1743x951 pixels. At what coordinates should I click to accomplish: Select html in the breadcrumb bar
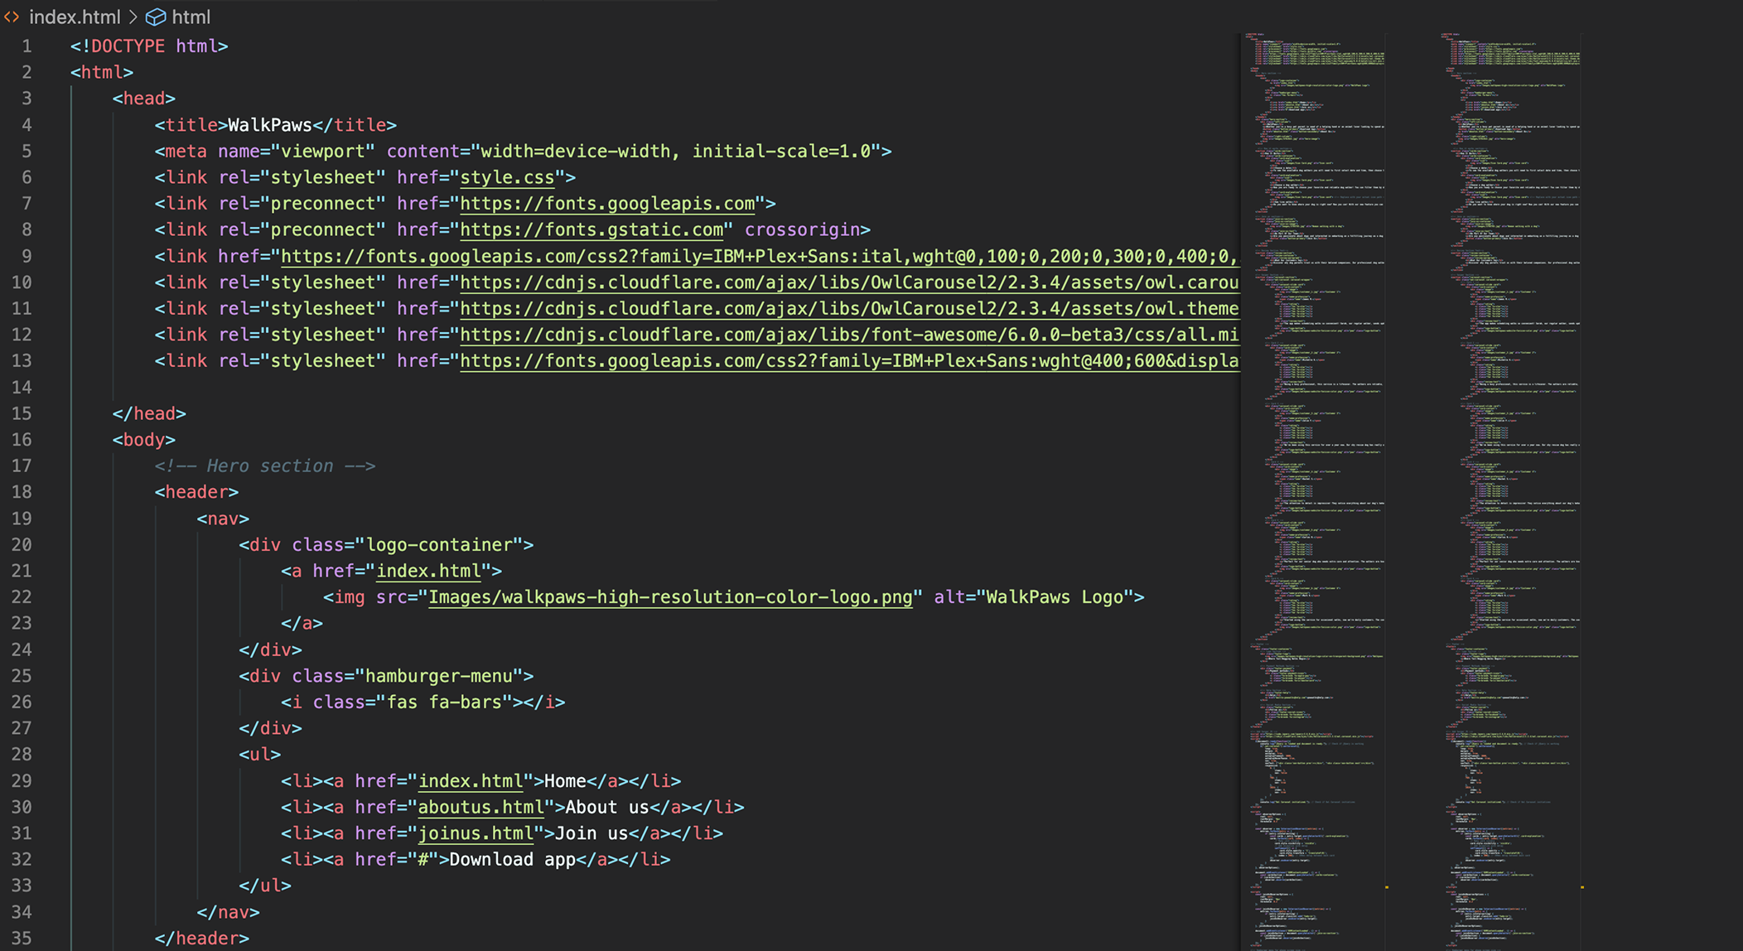191,17
